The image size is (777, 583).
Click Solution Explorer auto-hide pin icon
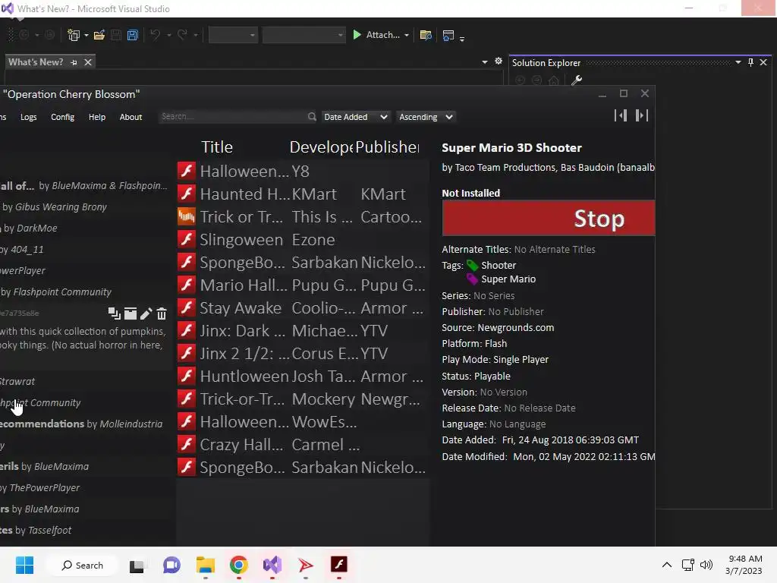pos(750,62)
